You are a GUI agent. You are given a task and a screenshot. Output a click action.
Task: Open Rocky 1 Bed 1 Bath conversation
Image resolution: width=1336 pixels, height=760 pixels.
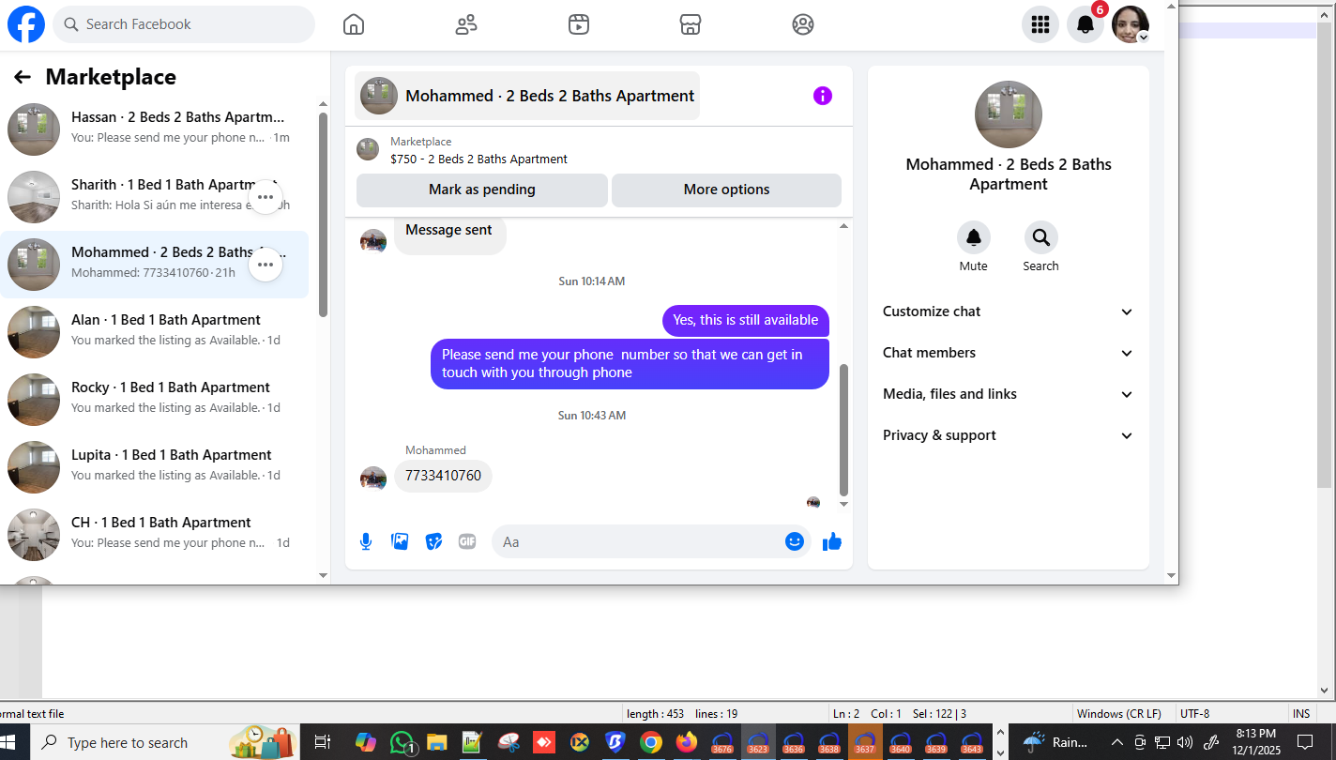coord(155,400)
